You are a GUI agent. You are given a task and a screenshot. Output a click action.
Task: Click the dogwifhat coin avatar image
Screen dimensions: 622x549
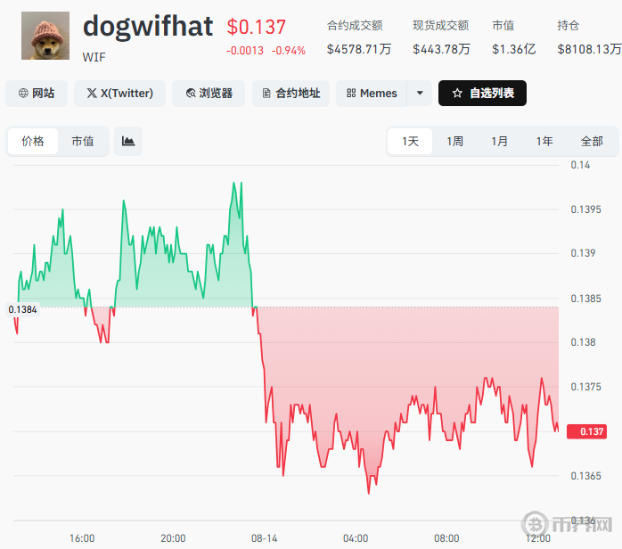45,36
